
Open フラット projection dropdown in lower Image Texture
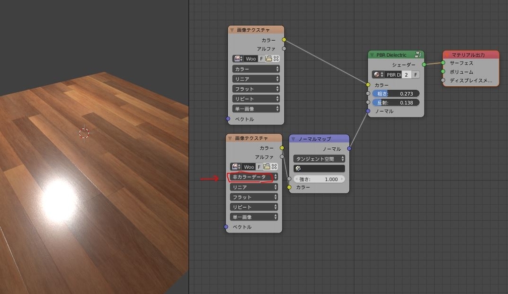pyautogui.click(x=254, y=197)
